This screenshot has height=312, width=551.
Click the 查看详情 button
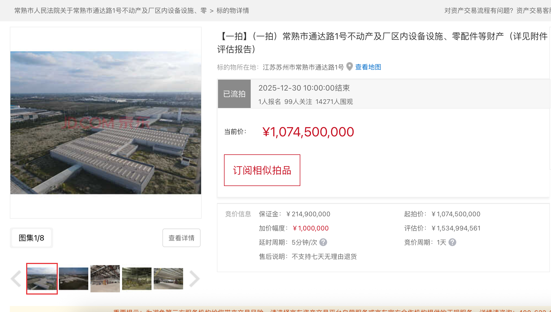[181, 238]
